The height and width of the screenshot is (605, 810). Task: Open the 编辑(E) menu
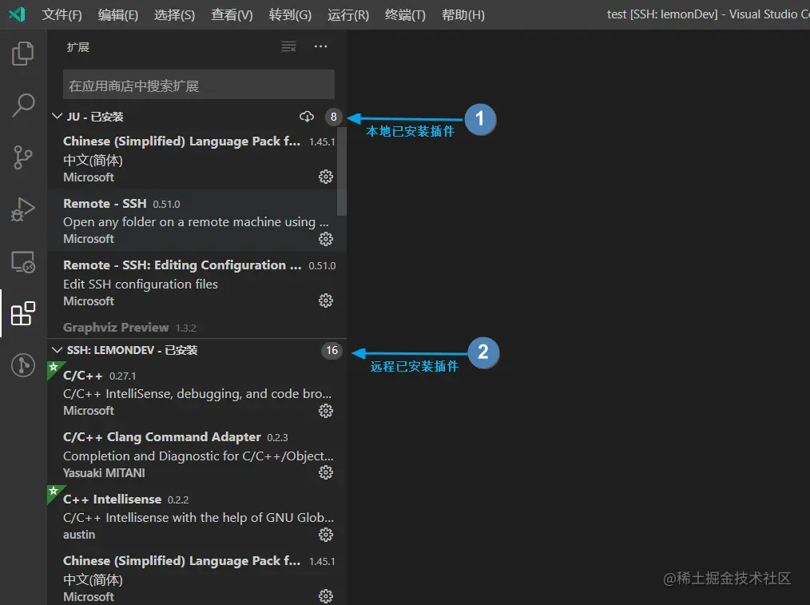[118, 14]
